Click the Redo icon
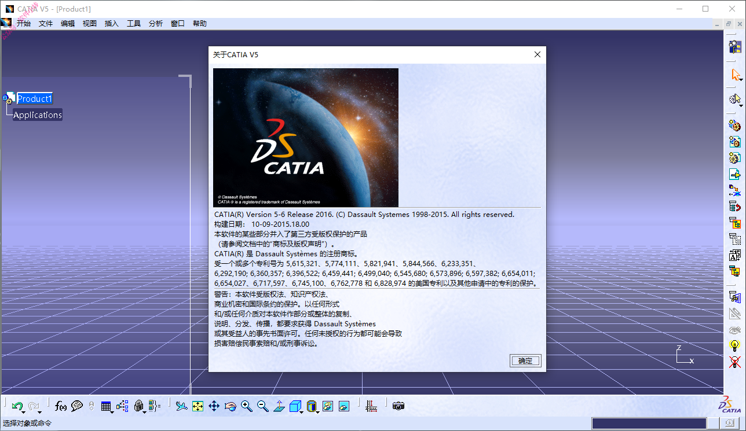746x431 pixels. [x=33, y=406]
